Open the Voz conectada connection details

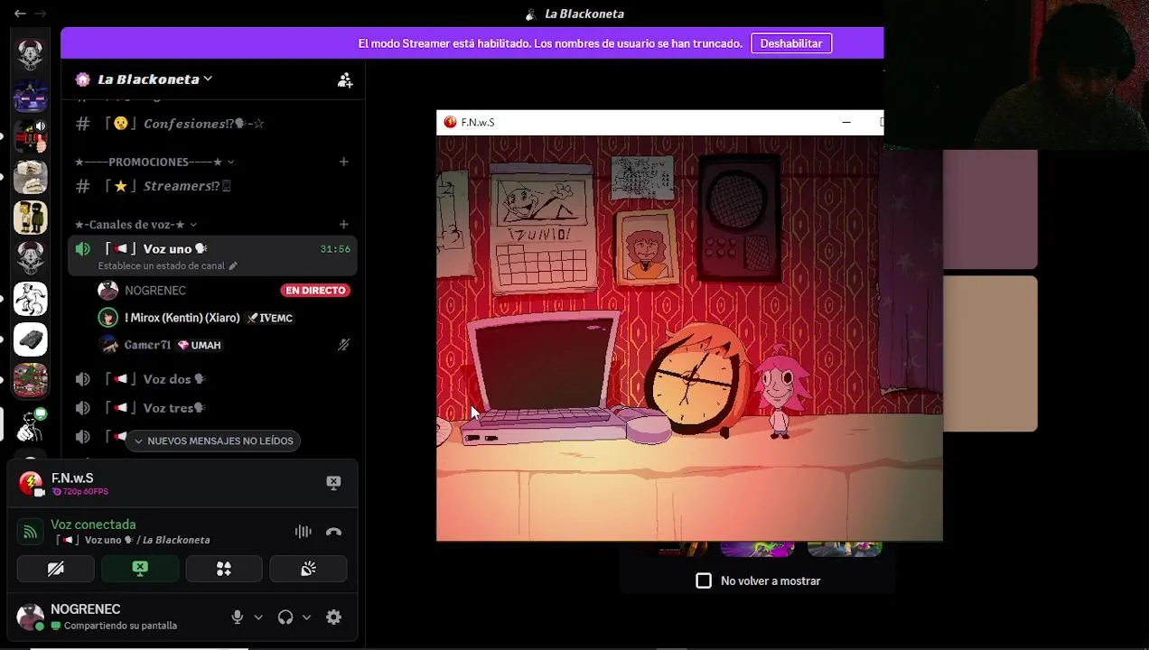click(93, 525)
